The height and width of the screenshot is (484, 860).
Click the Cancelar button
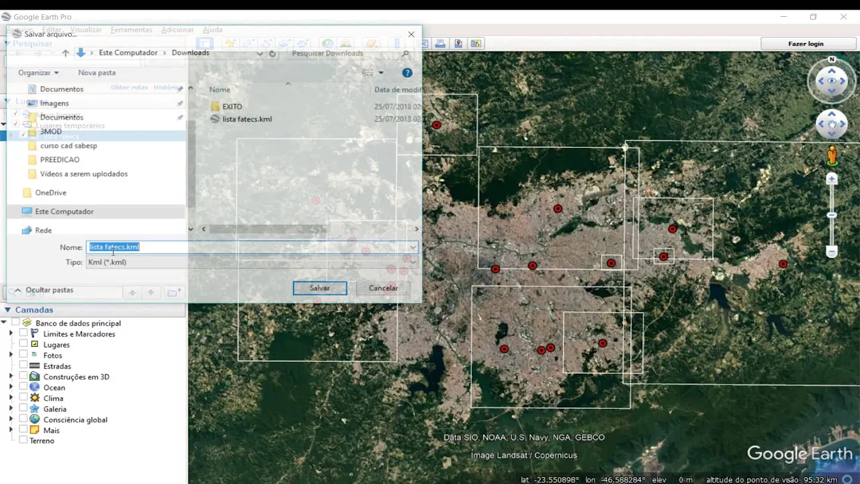383,288
